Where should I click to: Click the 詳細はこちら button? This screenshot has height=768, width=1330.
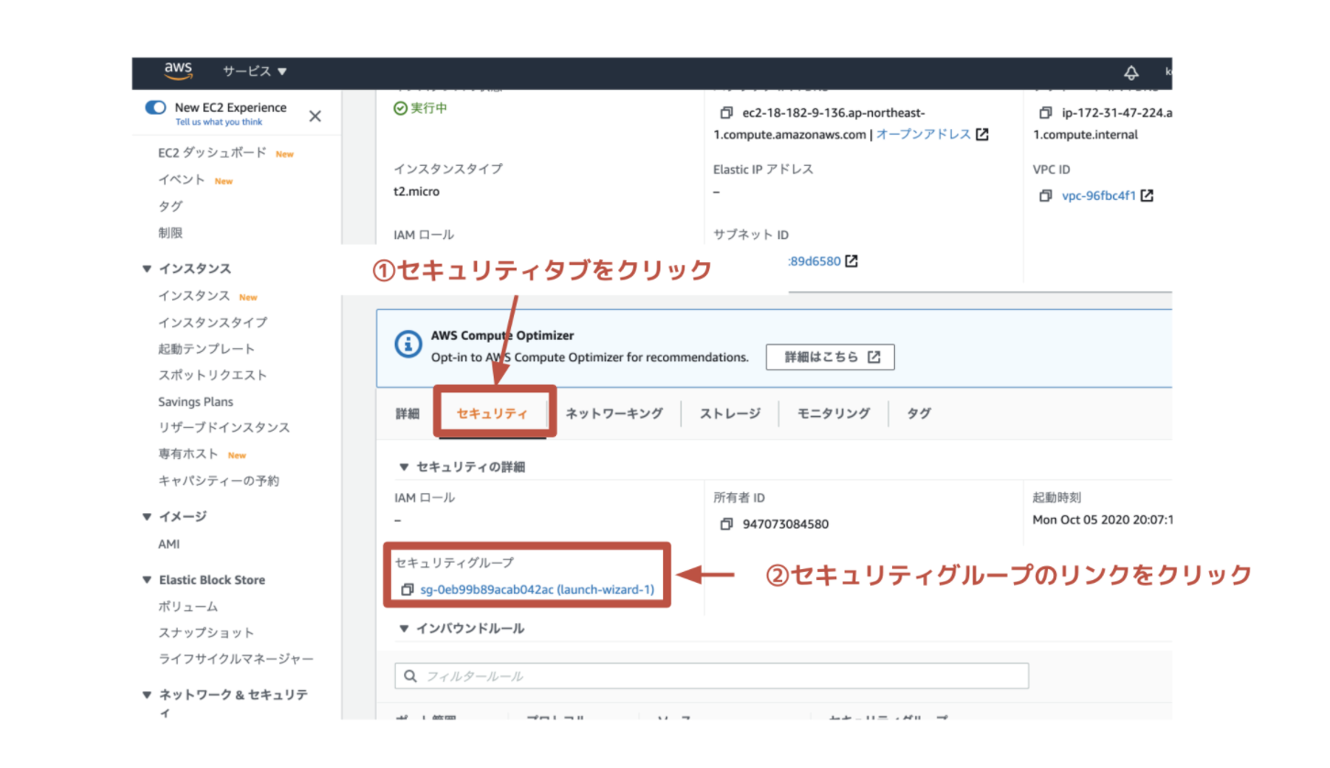point(830,357)
